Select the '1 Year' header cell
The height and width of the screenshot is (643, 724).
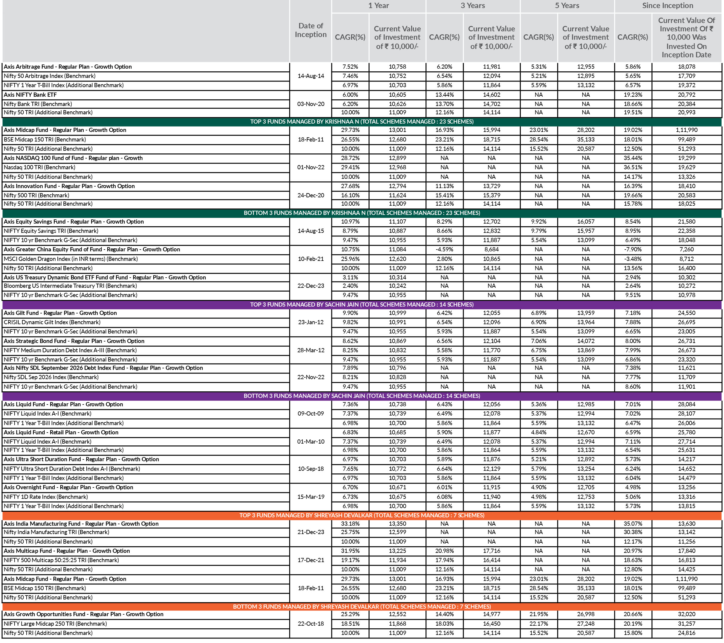pyautogui.click(x=378, y=6)
